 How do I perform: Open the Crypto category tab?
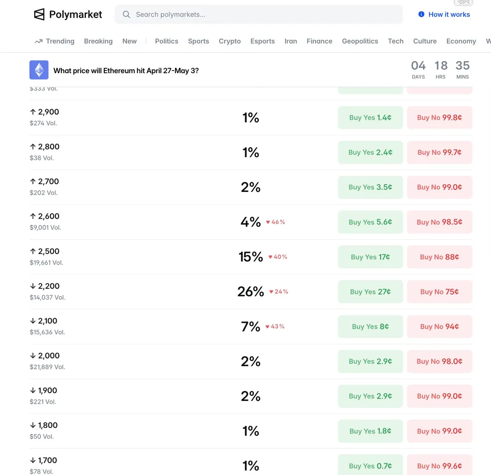230,41
